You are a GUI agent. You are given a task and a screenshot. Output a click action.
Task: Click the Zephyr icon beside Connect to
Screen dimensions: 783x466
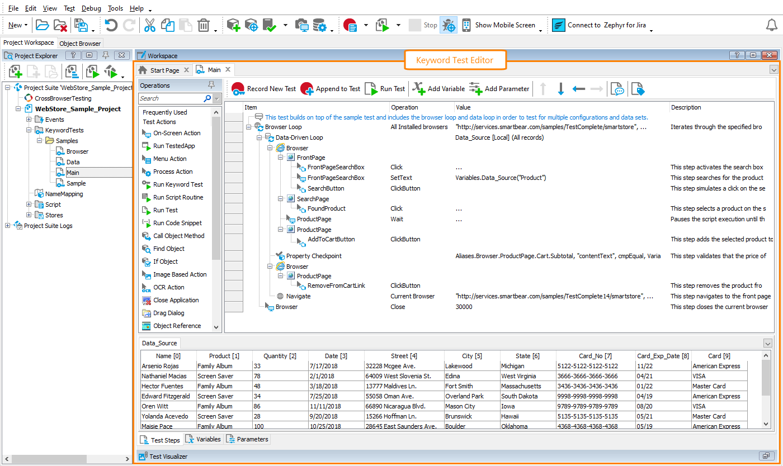click(x=558, y=25)
